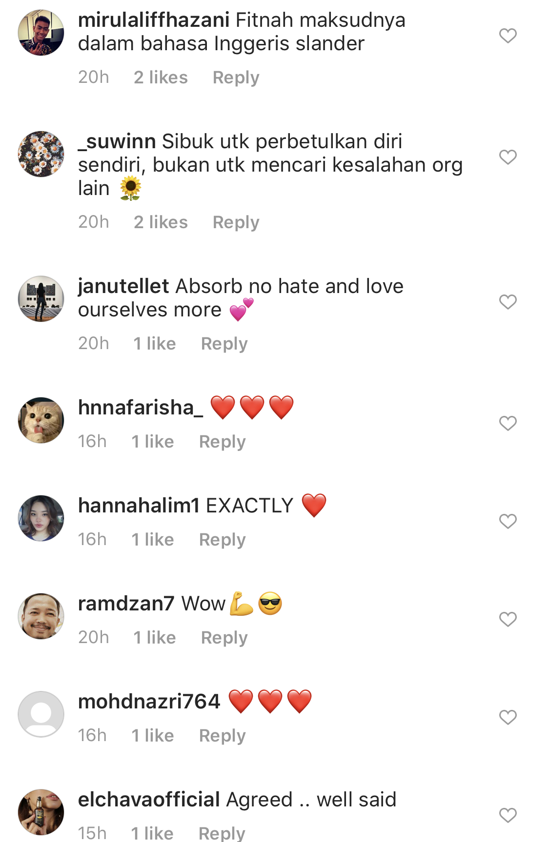The image size is (549, 842).
Task: Tap heart icon on _suwinn's comment
Action: tap(508, 157)
